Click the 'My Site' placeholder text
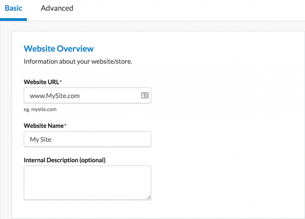This screenshot has height=219, width=305. [41, 140]
